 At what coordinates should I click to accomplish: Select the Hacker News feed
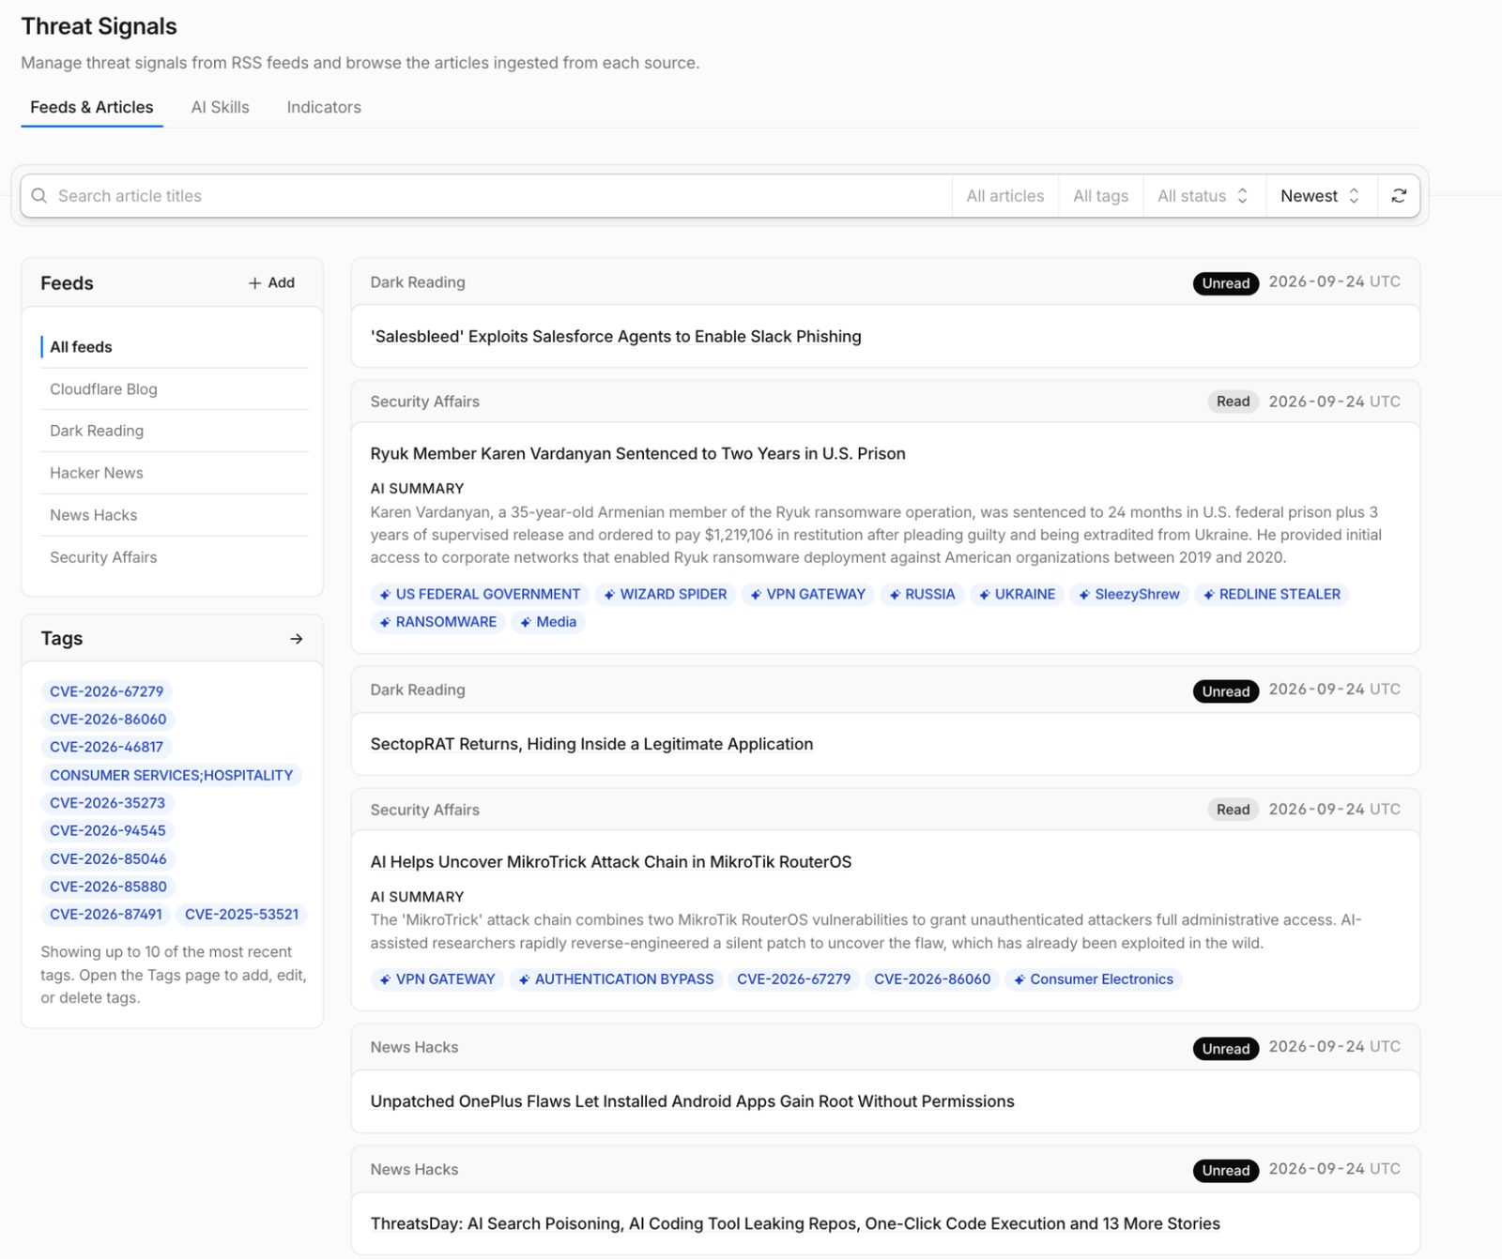(x=175, y=473)
